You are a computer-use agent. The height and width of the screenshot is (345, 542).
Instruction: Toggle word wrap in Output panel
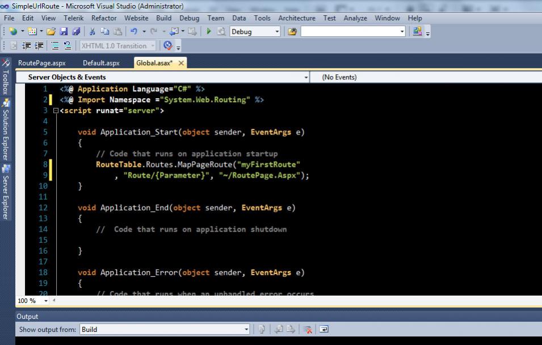tap(323, 329)
